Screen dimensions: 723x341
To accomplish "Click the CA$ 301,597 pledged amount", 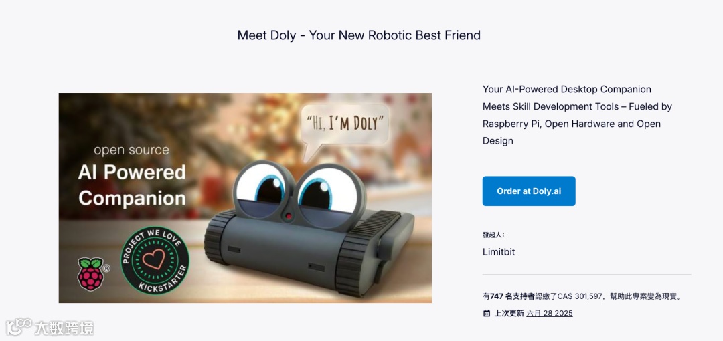I will (x=580, y=296).
